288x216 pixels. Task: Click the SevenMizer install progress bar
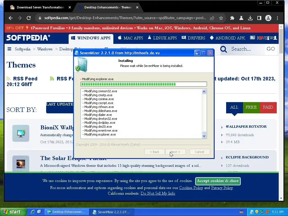pyautogui.click(x=144, y=84)
